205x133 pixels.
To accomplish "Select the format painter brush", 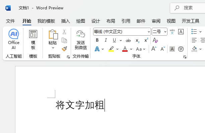I will tap(64, 49).
